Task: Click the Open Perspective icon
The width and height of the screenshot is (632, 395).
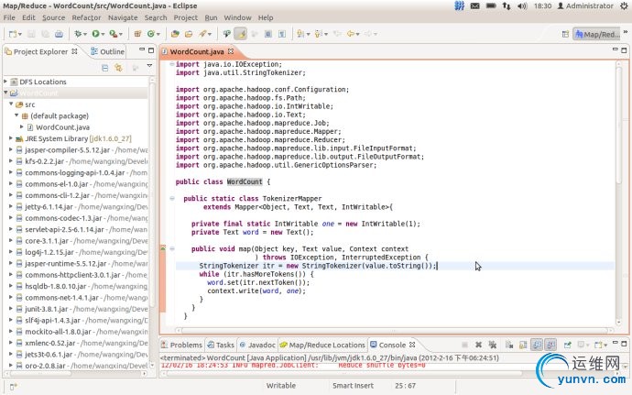Action: point(565,34)
